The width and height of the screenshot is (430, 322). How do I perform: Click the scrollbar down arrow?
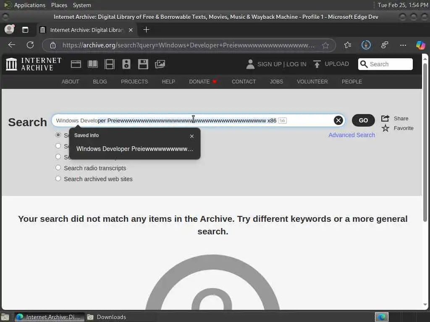(425, 304)
